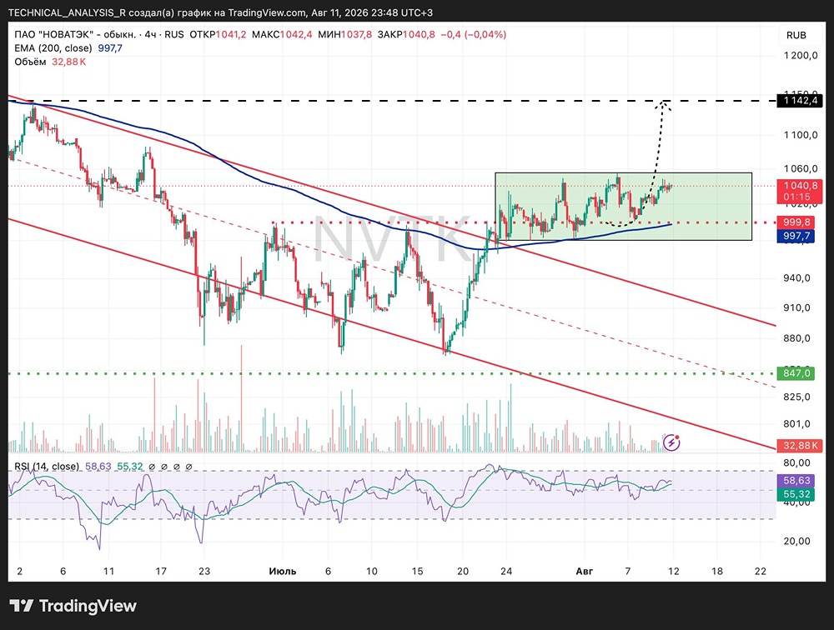Click volume value 32,88K in the legend

point(68,62)
